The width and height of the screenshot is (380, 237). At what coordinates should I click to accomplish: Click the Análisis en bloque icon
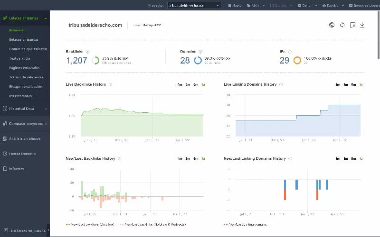[5, 138]
